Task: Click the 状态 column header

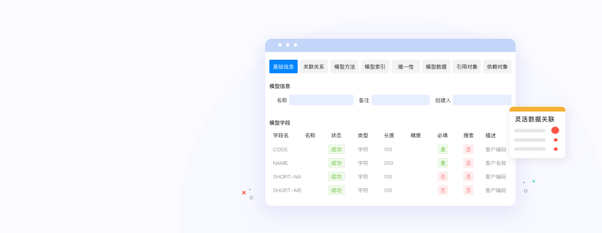Action: click(x=336, y=135)
